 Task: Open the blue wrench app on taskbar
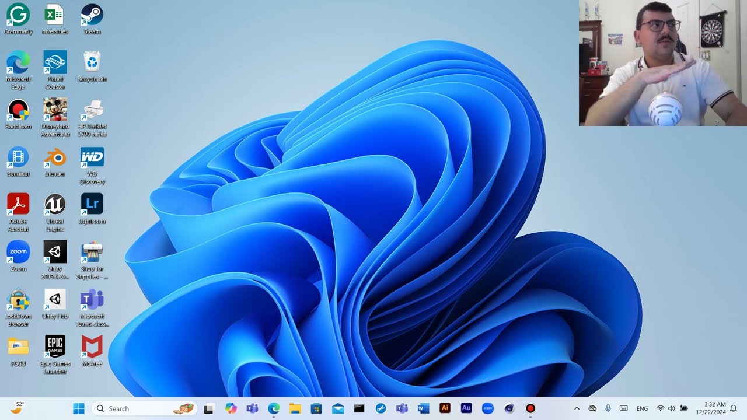tap(381, 408)
